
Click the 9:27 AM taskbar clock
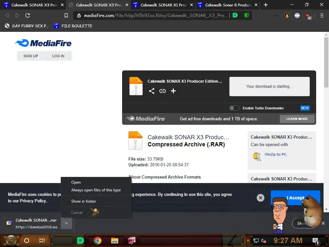[288, 241]
